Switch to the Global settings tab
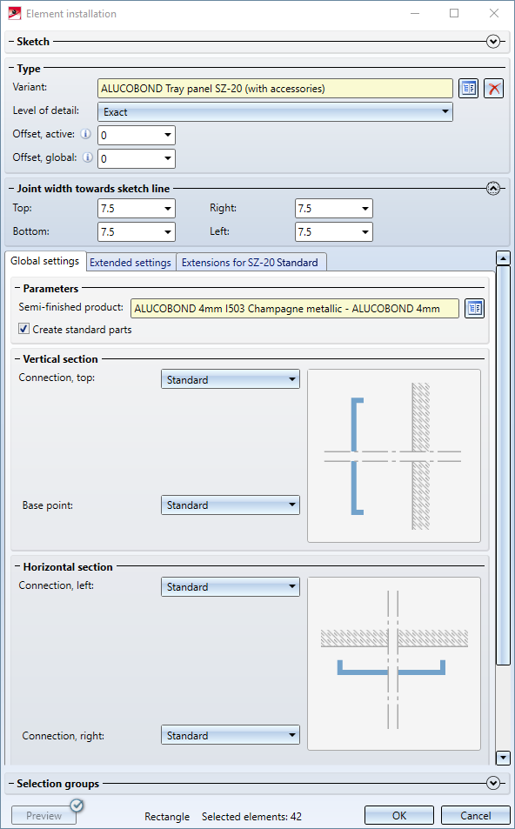 coord(45,261)
